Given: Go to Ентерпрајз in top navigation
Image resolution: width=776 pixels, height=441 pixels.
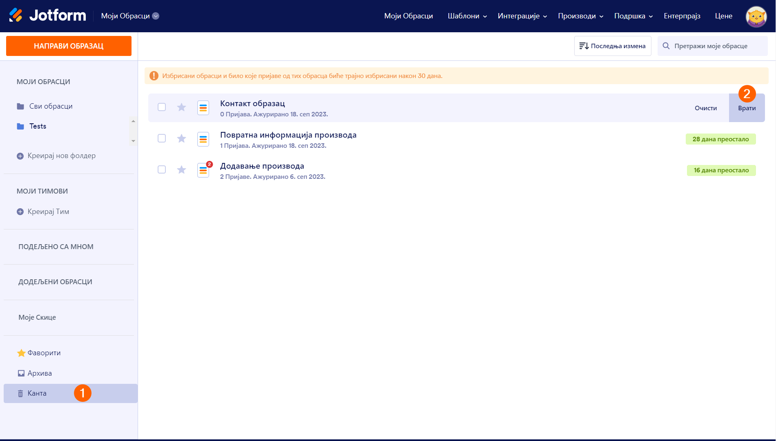Looking at the screenshot, I should tap(682, 16).
